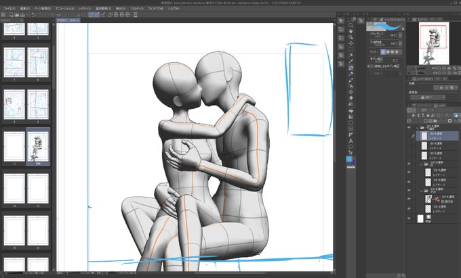The image size is (461, 278).
Task: Click the Open file folder icon
Action: pyautogui.click(x=17, y=15)
